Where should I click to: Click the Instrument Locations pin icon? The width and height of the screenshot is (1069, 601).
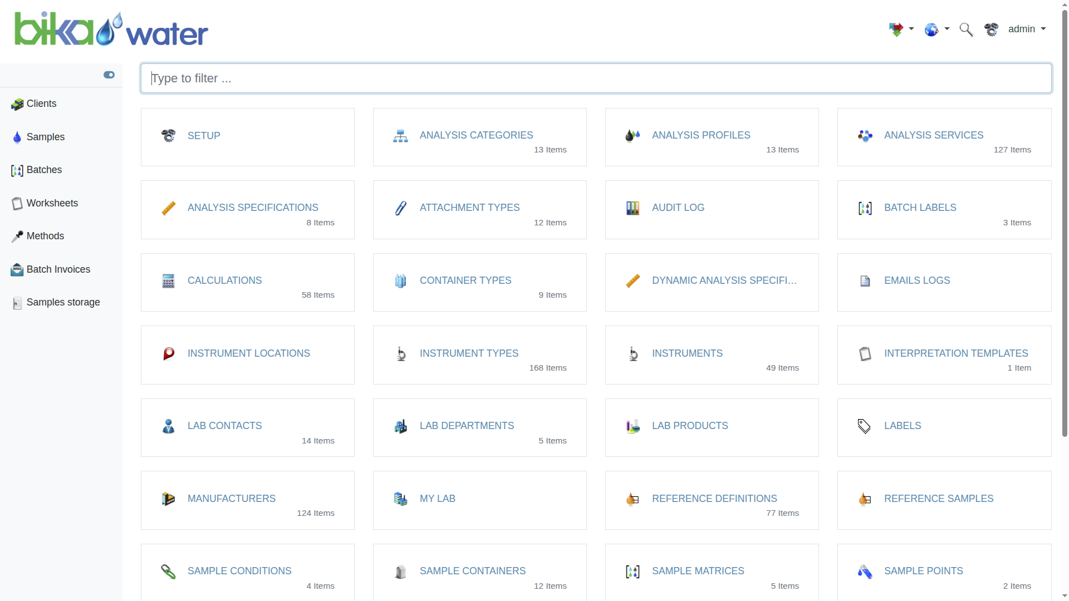(x=168, y=354)
